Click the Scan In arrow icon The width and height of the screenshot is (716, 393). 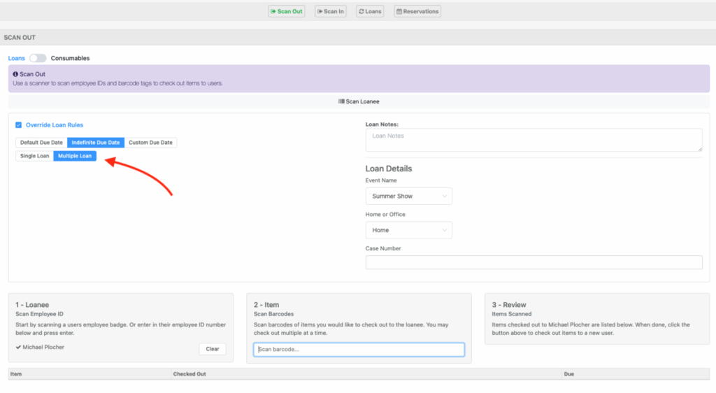[320, 11]
